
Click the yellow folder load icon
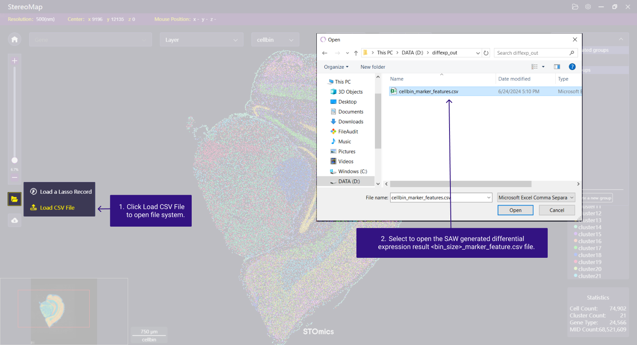(x=14, y=199)
